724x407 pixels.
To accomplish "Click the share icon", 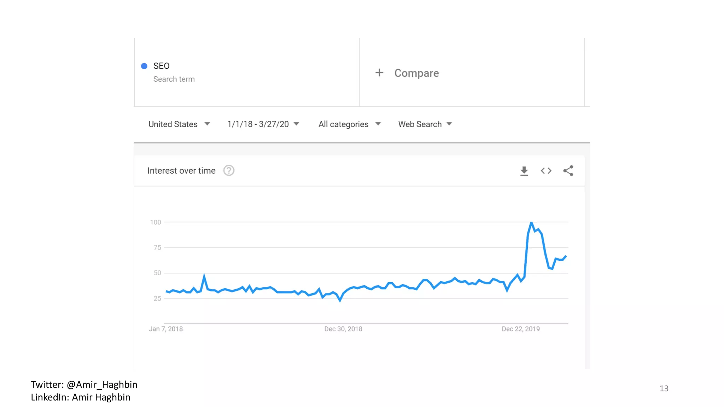I will tap(568, 171).
